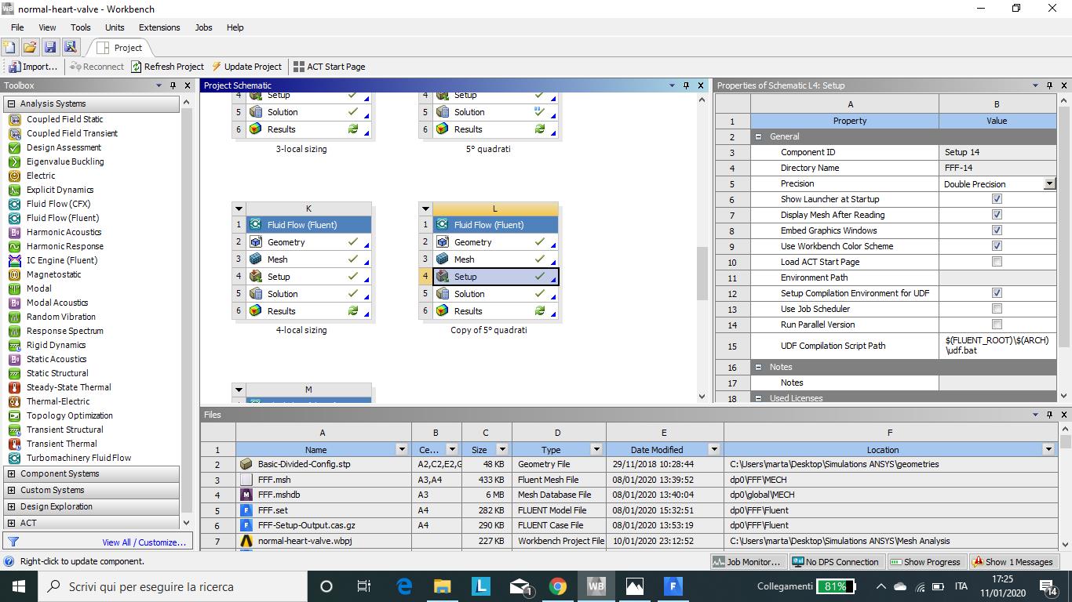1072x602 pixels.
Task: Toggle Setup Compilation Environment for UDF checkbox
Action: (997, 293)
